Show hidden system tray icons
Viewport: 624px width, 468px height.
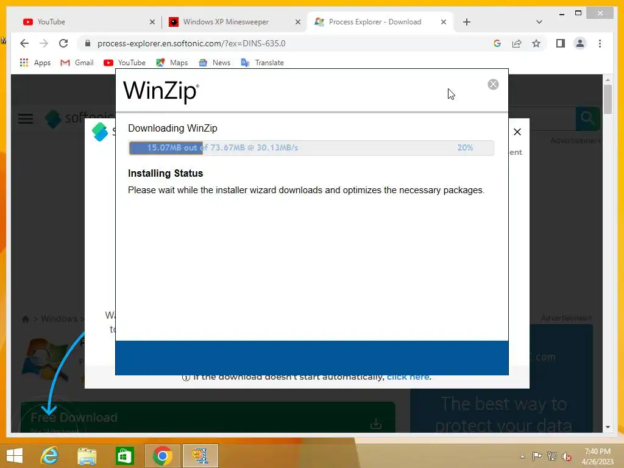coord(522,456)
